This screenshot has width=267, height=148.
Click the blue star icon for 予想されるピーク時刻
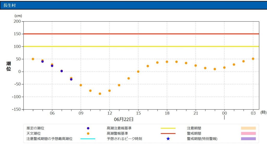tap(168, 139)
